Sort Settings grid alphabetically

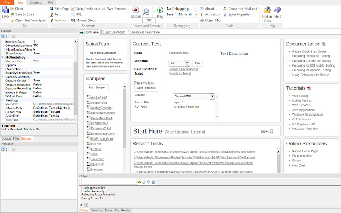(x=7, y=36)
